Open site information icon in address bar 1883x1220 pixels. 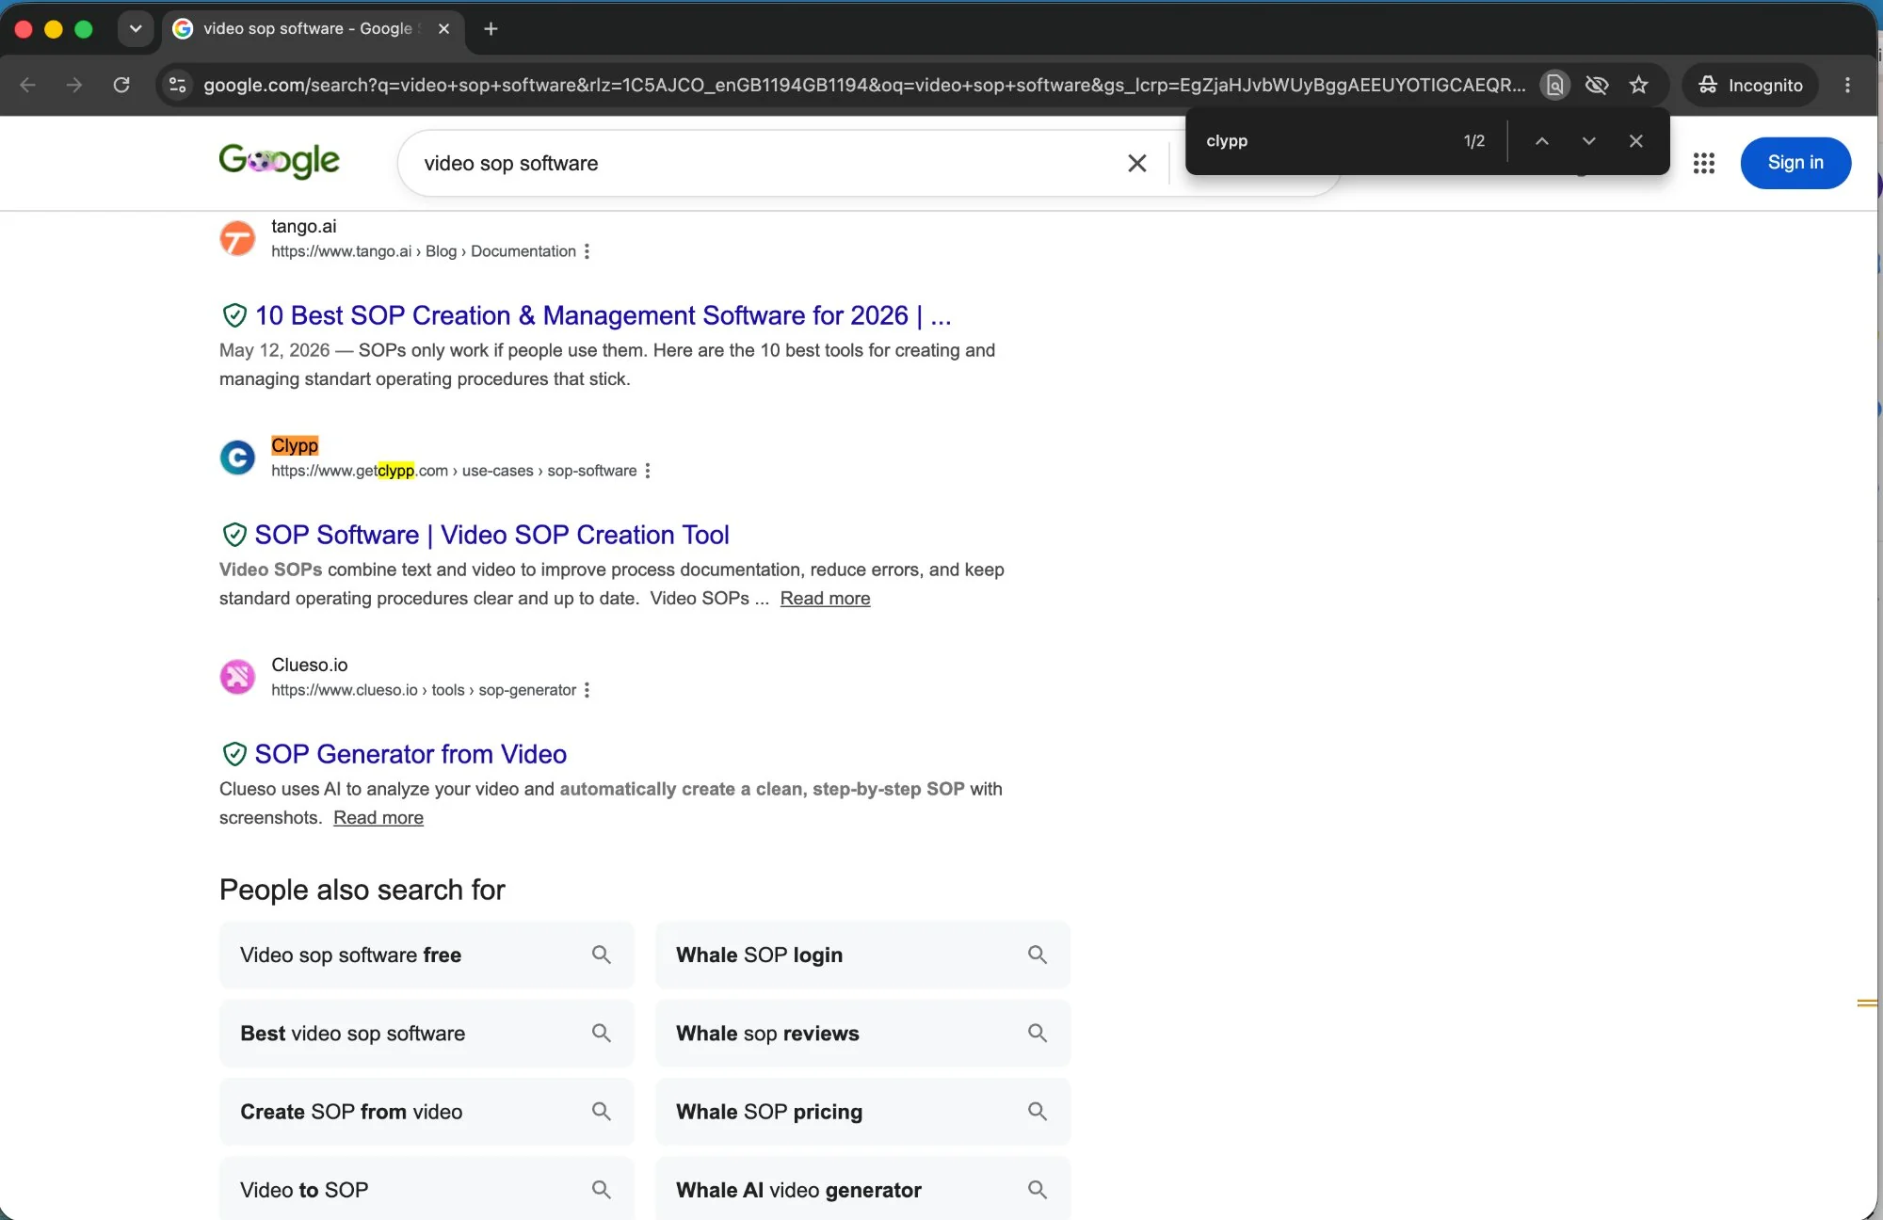(x=177, y=85)
